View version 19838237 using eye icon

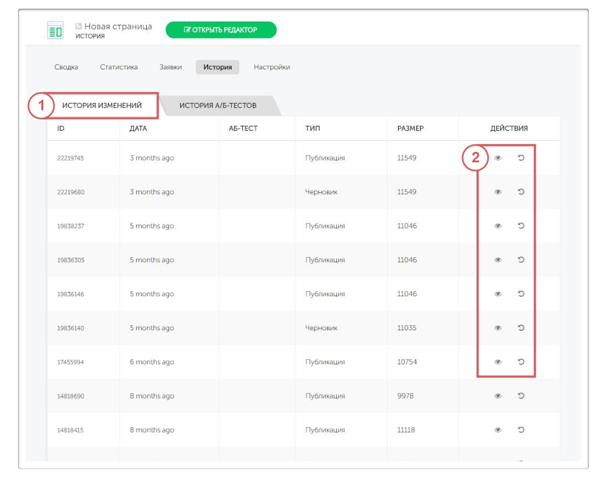(x=498, y=226)
